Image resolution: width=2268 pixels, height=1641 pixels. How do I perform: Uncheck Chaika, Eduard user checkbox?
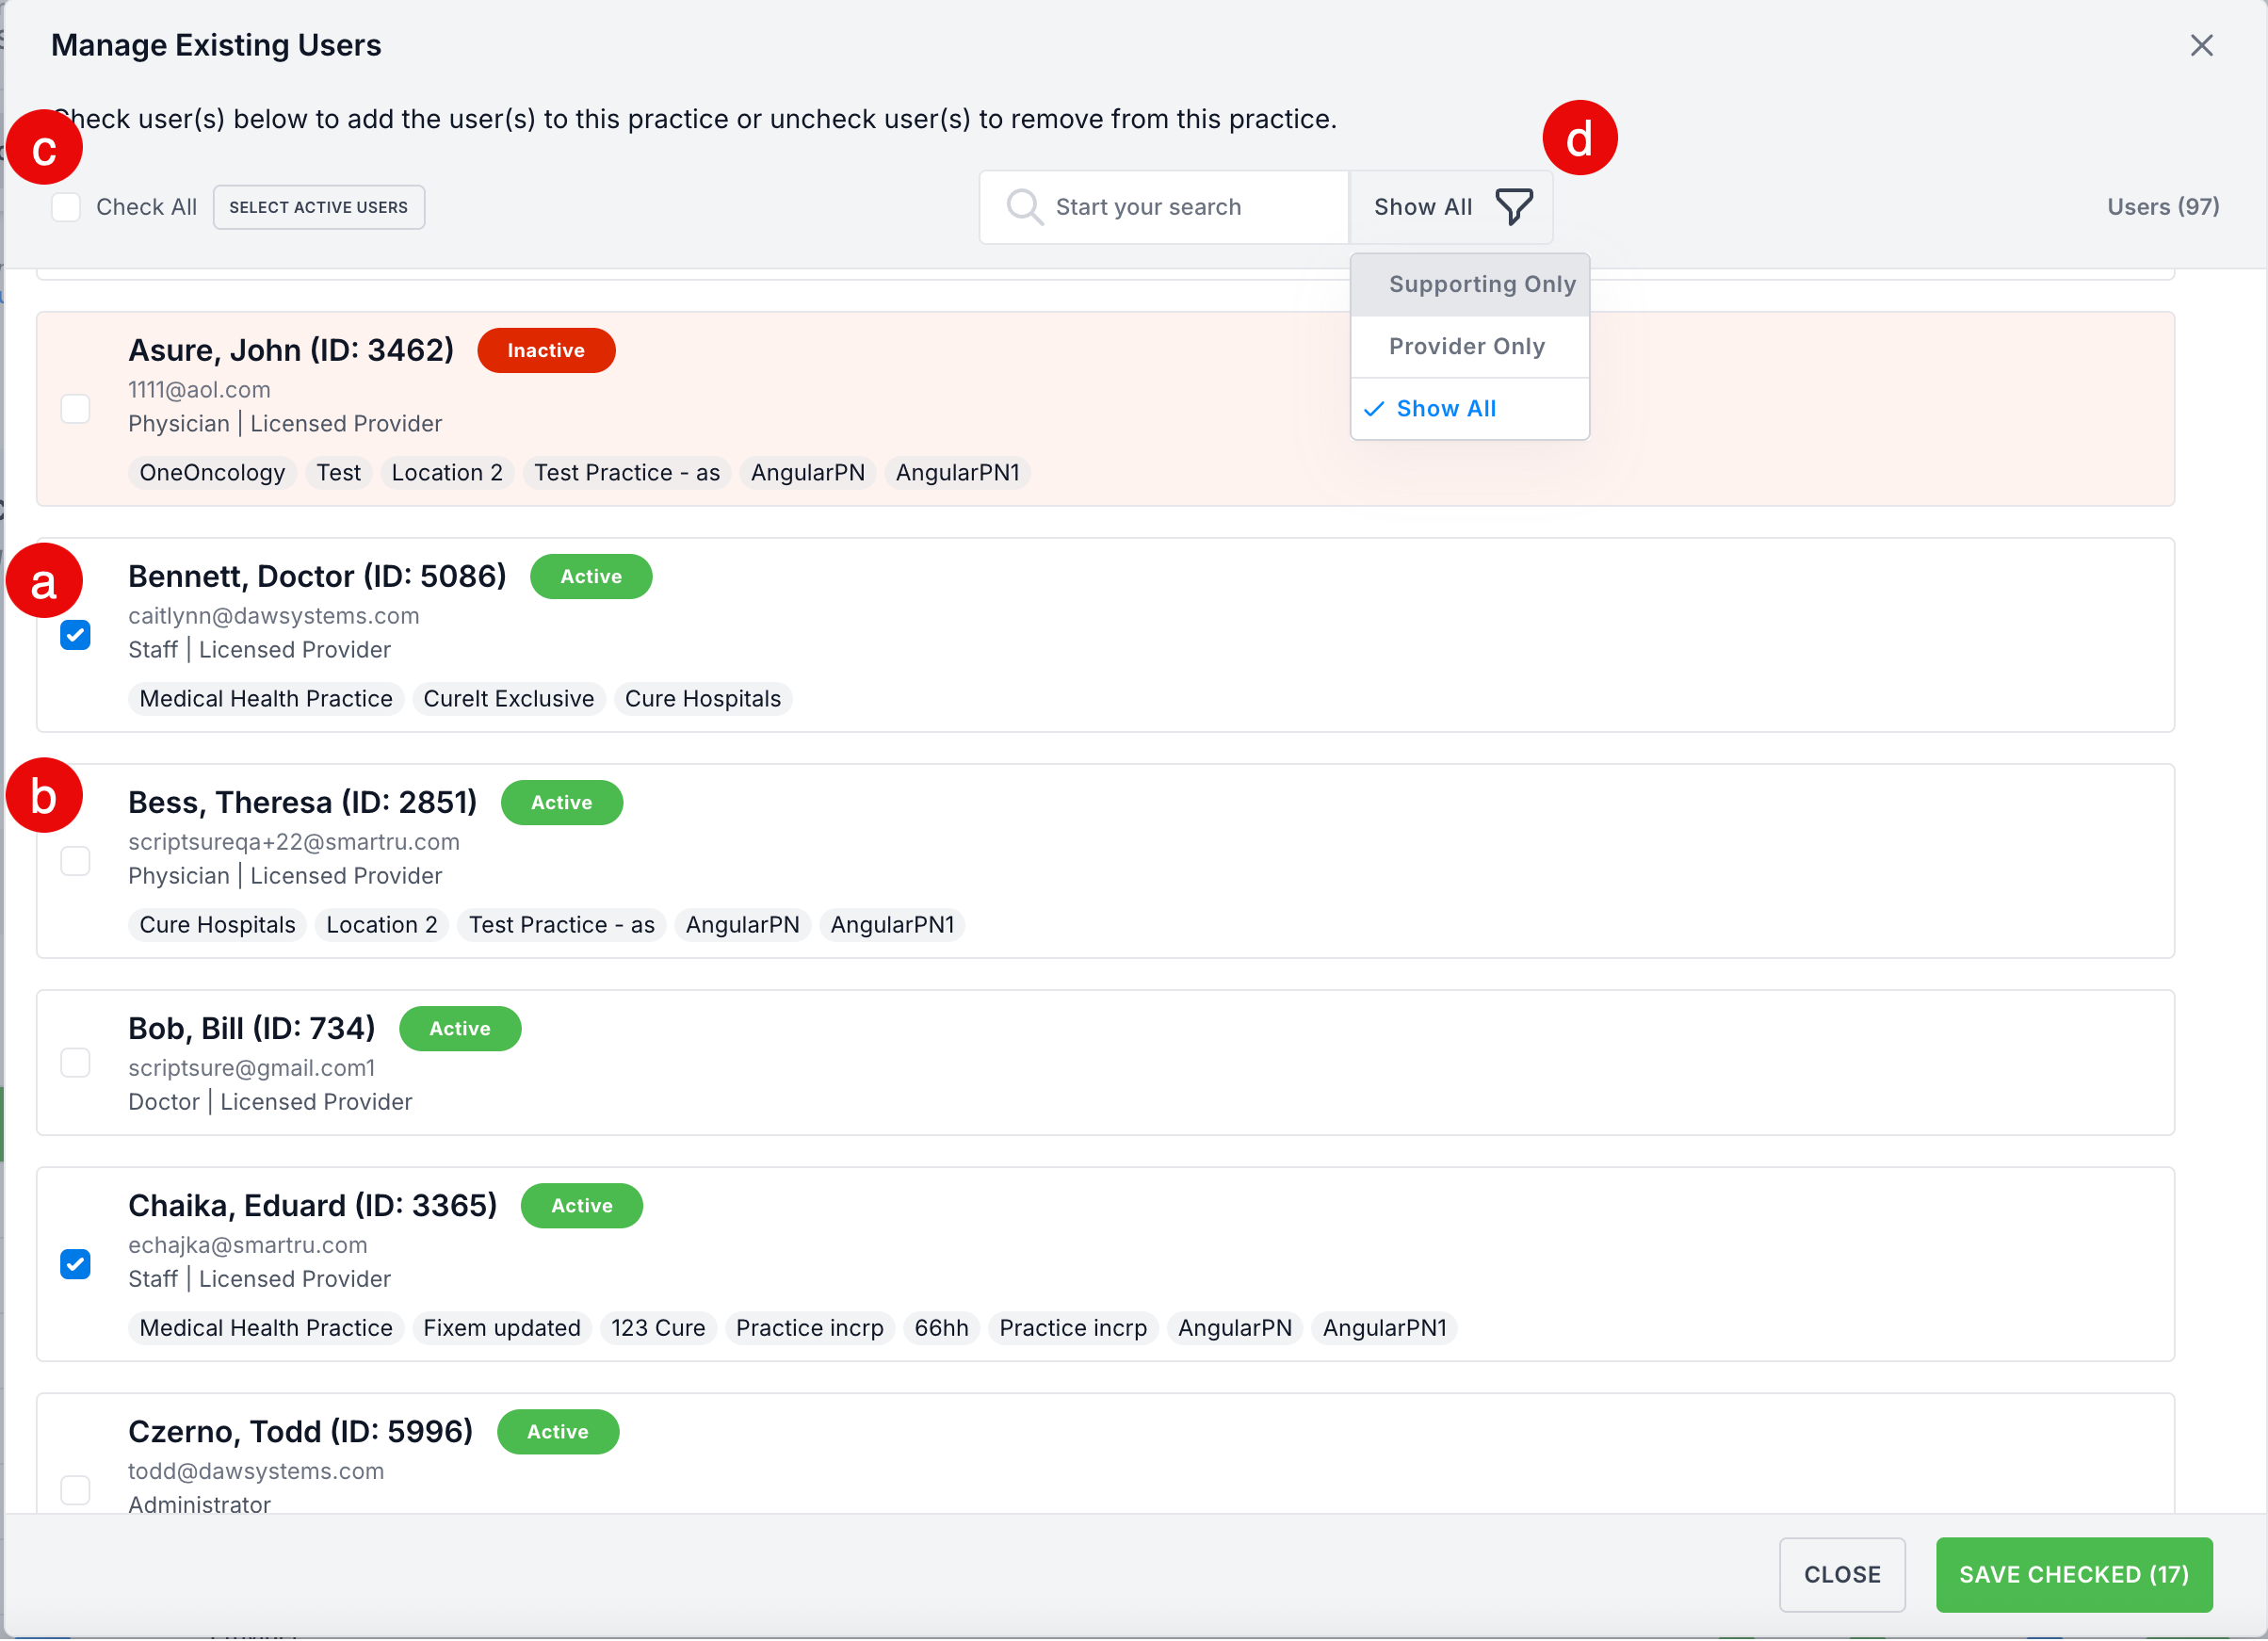(75, 1264)
